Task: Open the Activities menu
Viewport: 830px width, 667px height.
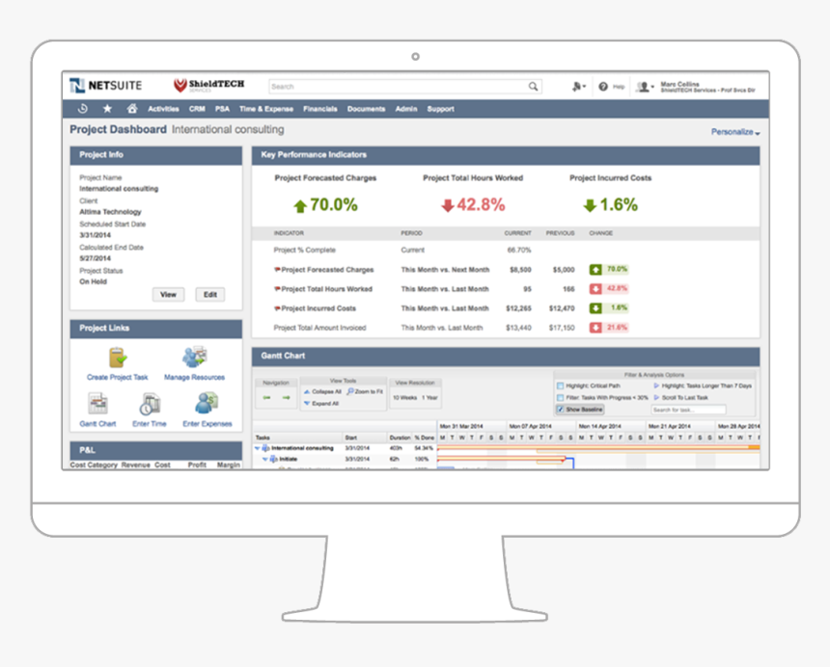Action: [163, 109]
